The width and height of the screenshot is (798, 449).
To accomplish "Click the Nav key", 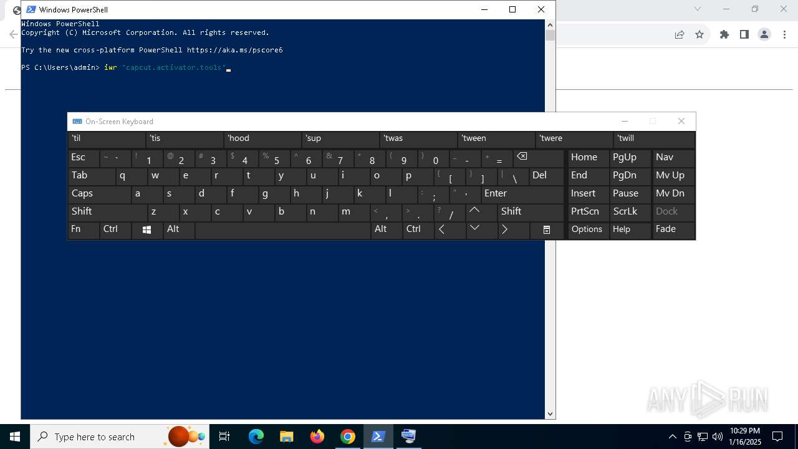I will pyautogui.click(x=673, y=158).
